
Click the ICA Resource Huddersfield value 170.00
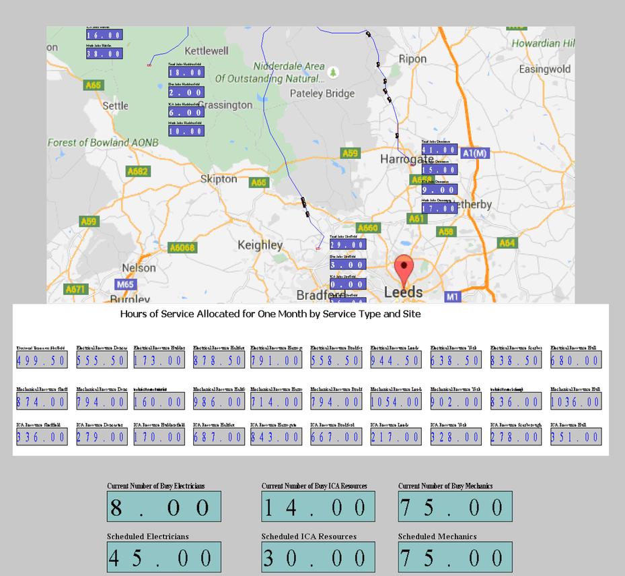[159, 437]
